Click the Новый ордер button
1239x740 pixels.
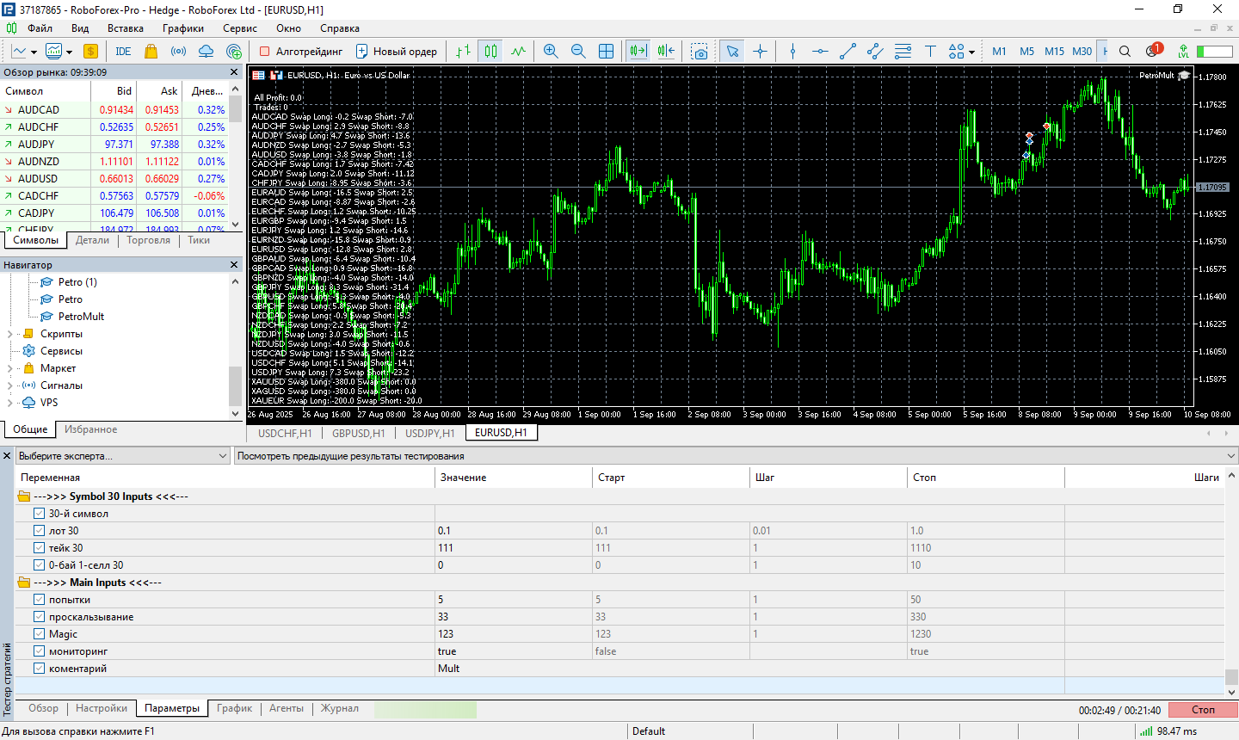tap(397, 52)
